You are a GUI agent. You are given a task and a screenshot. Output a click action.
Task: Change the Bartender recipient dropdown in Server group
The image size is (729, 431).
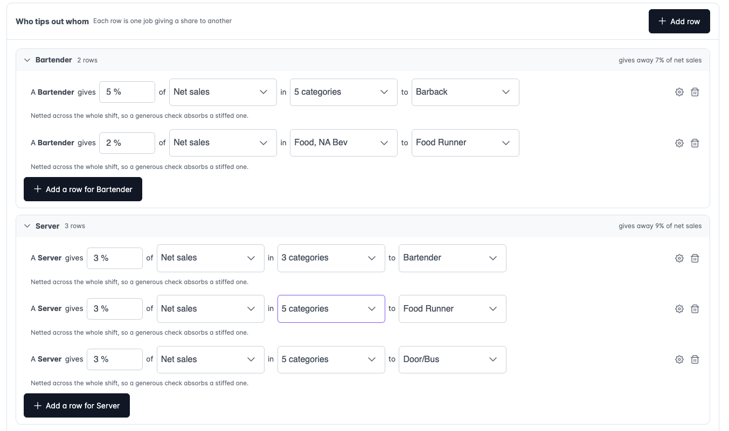click(x=453, y=258)
